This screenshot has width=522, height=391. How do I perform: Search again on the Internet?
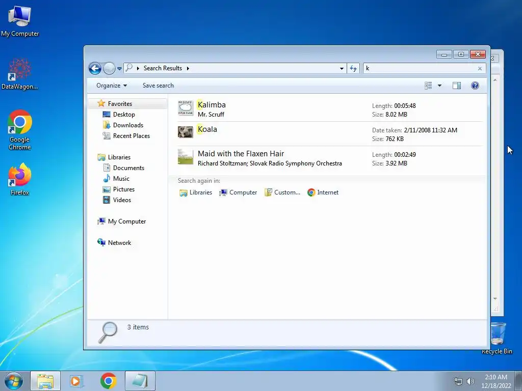[x=323, y=192]
